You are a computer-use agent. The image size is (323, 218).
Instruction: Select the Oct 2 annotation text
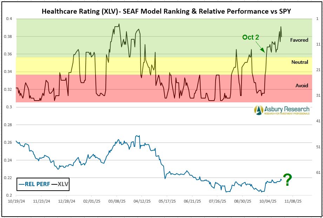click(250, 38)
